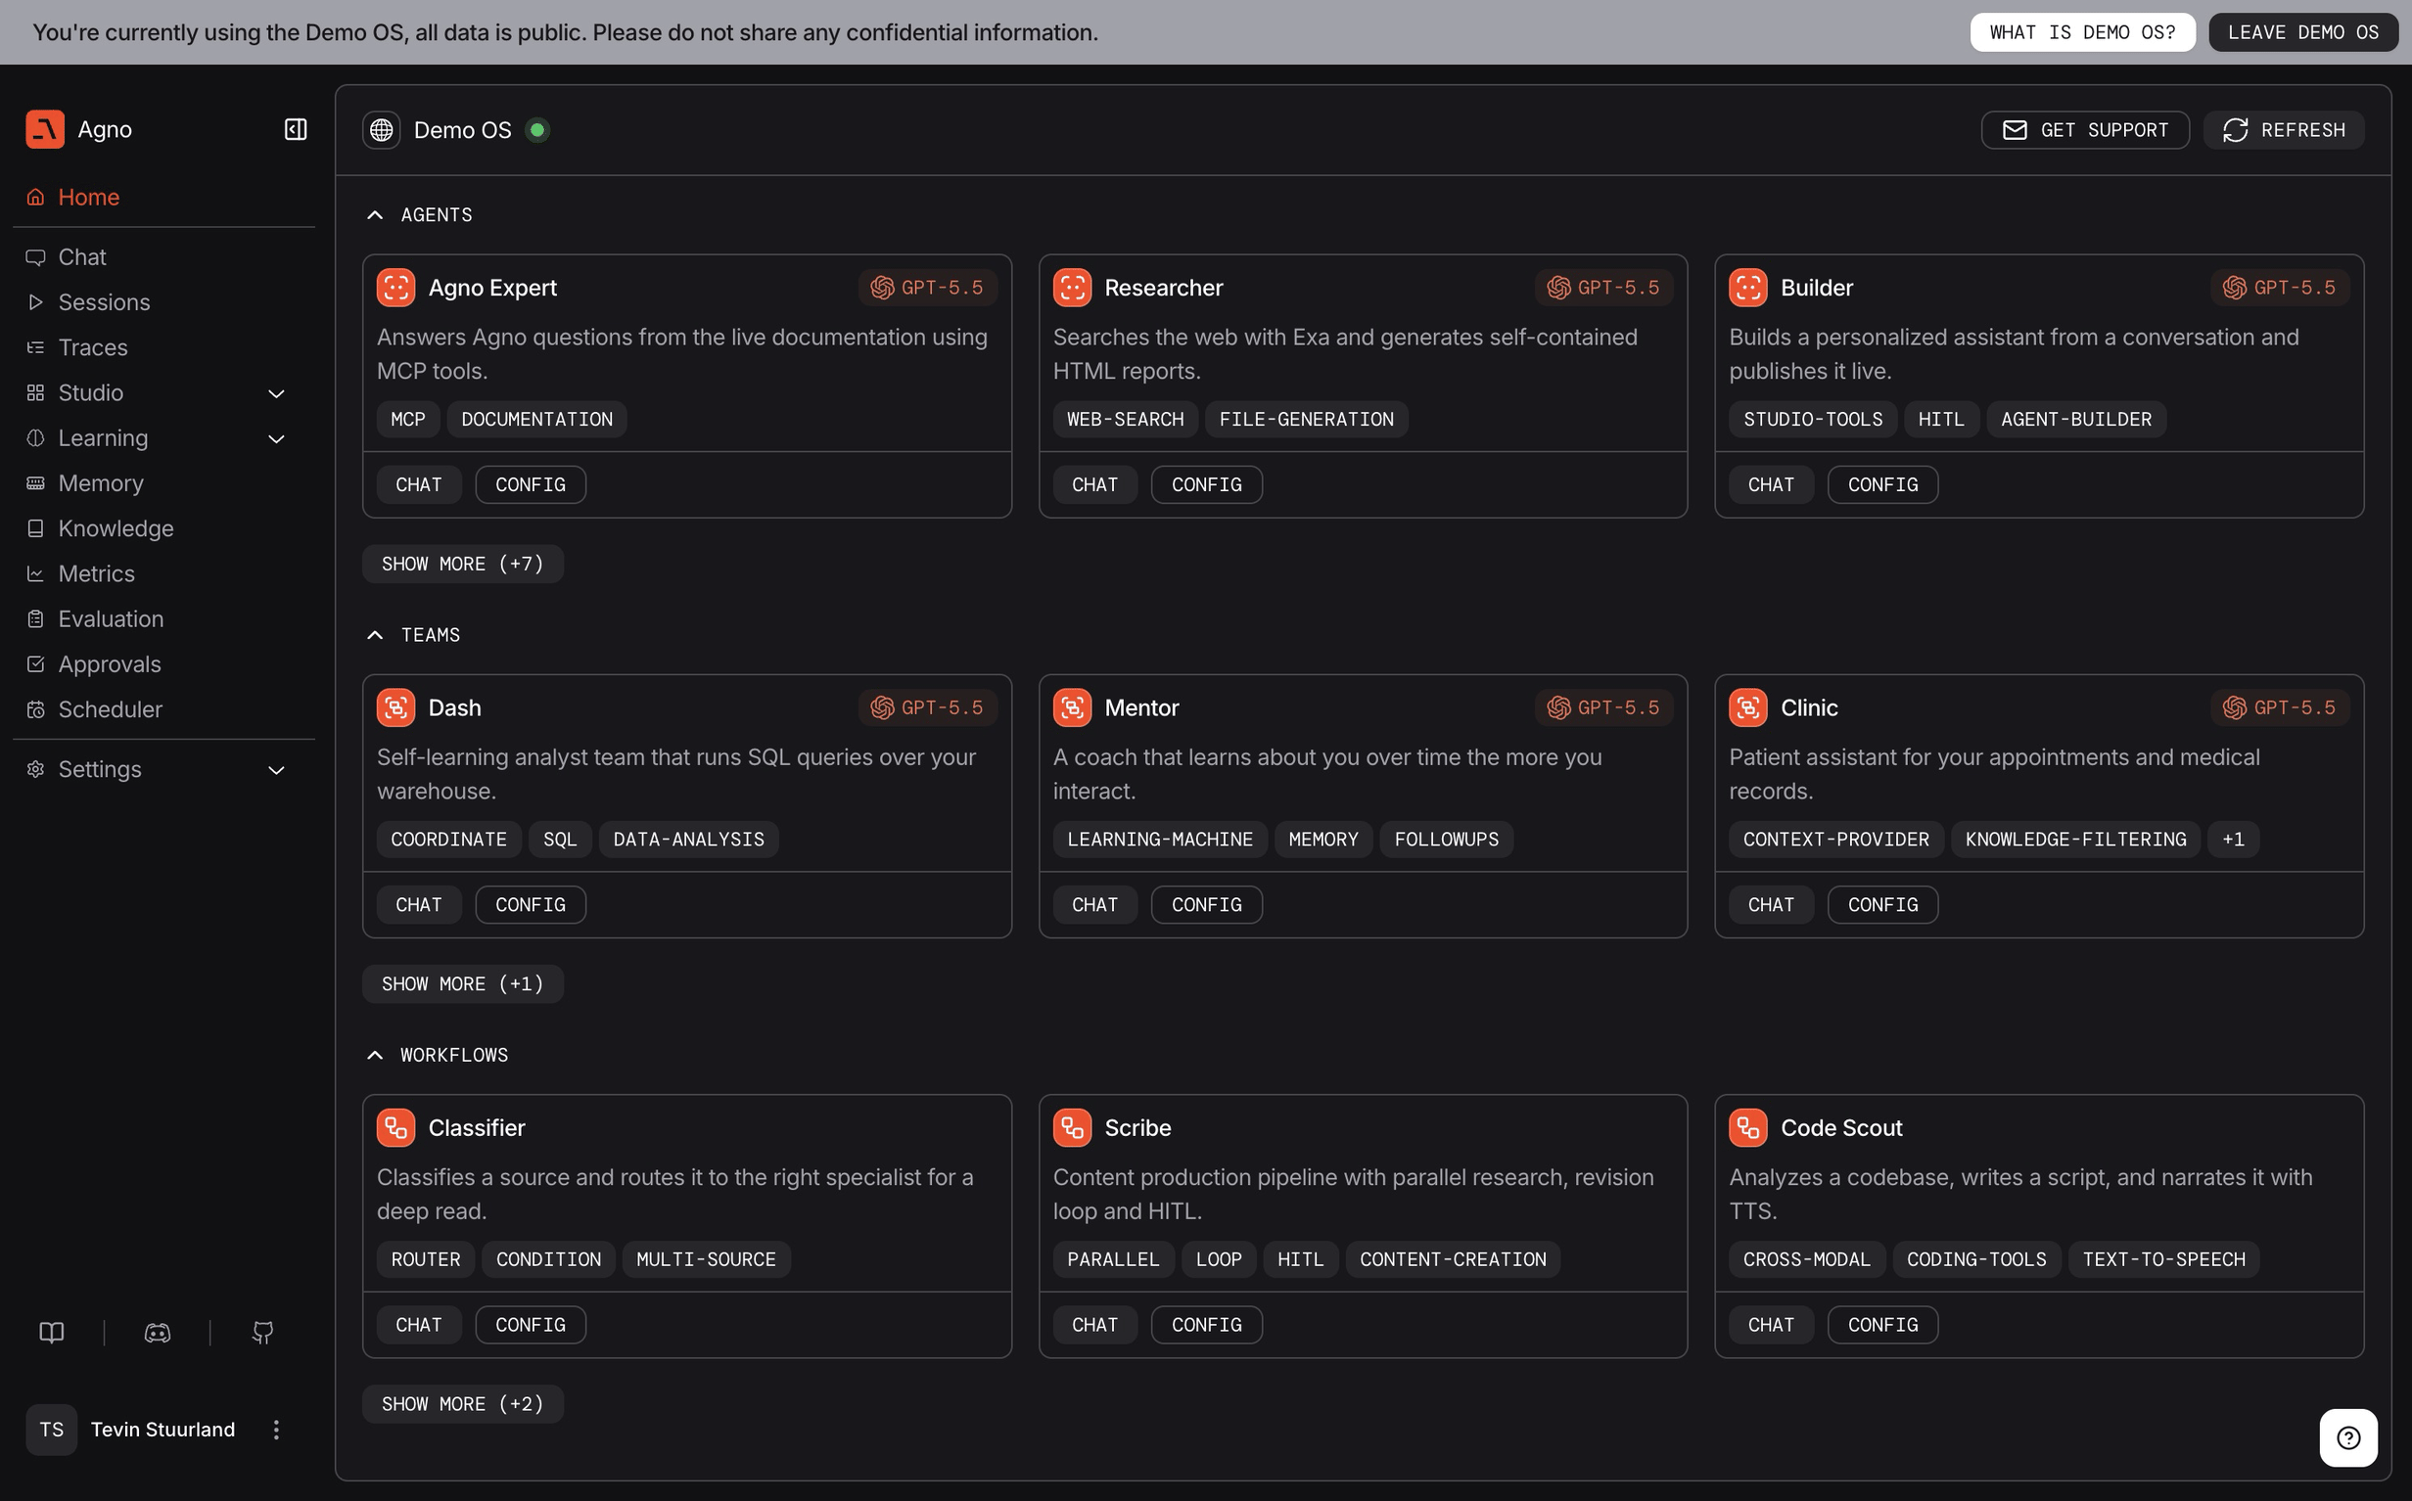Click the Builder agent icon

click(x=1747, y=288)
